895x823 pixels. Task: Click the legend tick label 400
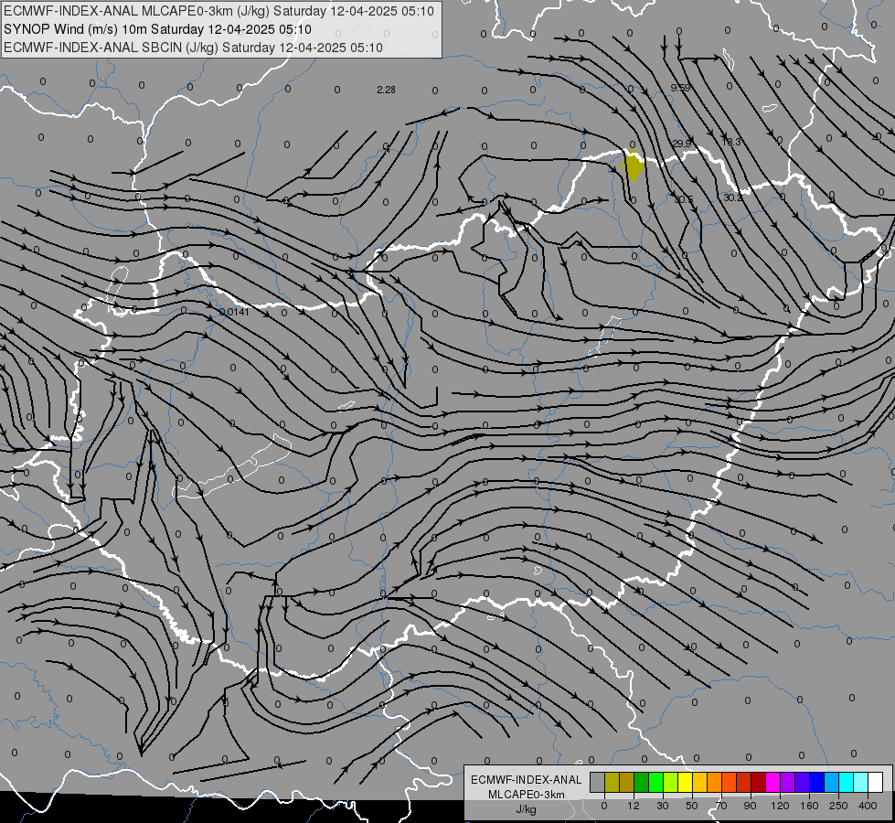click(868, 806)
